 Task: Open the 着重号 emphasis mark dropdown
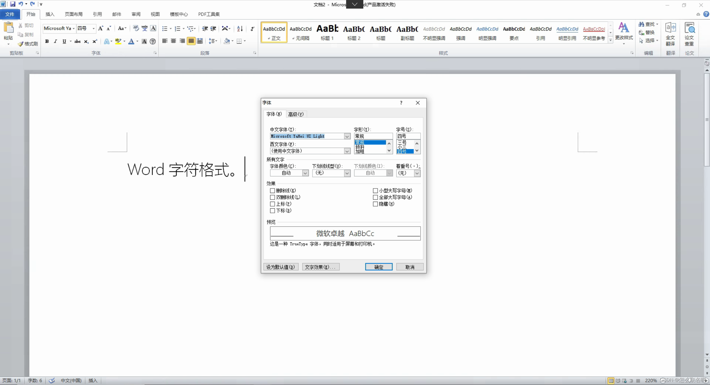[x=417, y=173]
